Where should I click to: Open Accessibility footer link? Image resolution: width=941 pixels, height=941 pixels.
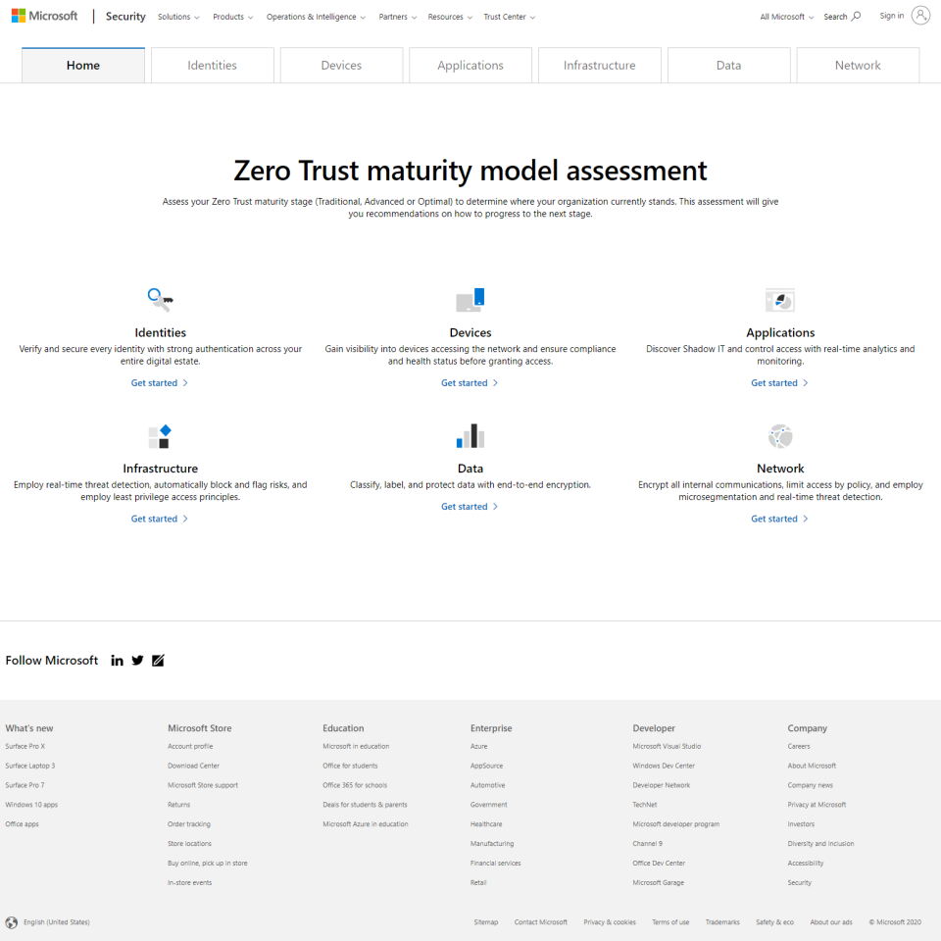[x=806, y=864]
